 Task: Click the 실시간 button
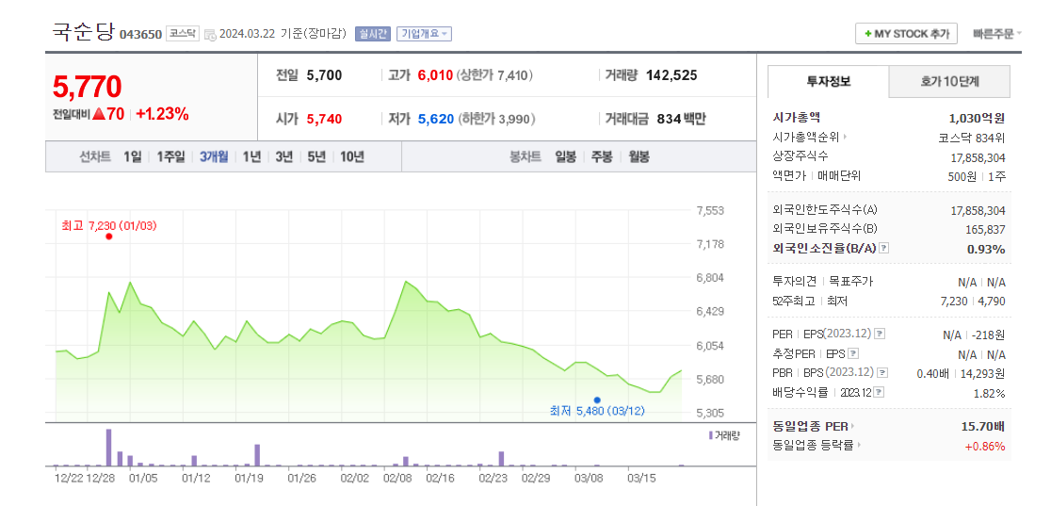click(372, 34)
